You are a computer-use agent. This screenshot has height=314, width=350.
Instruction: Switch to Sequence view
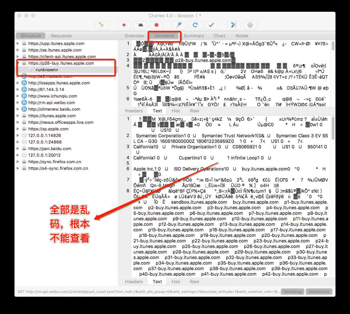pos(61,36)
